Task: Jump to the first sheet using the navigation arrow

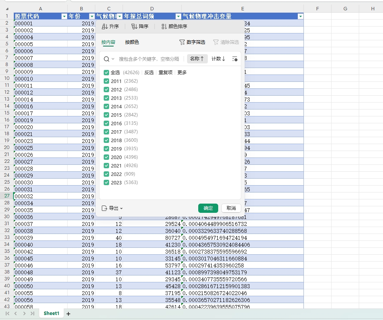Action: (x=7, y=313)
